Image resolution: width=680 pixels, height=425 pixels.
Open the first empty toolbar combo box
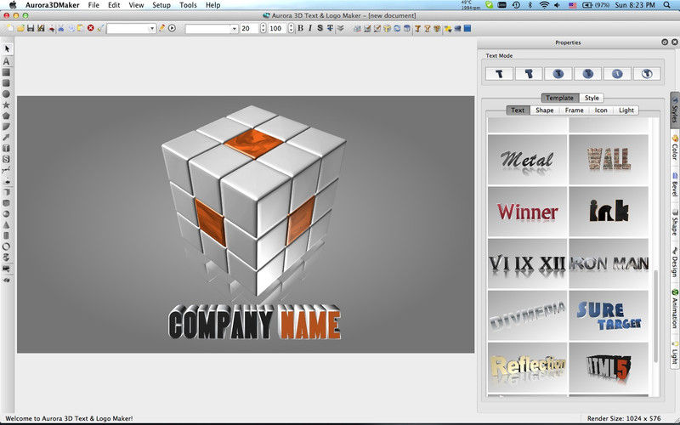(x=132, y=29)
